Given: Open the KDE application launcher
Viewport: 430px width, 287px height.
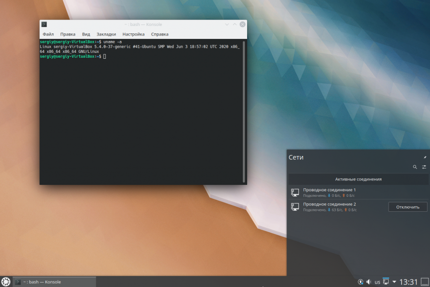Looking at the screenshot, I should tap(5, 282).
